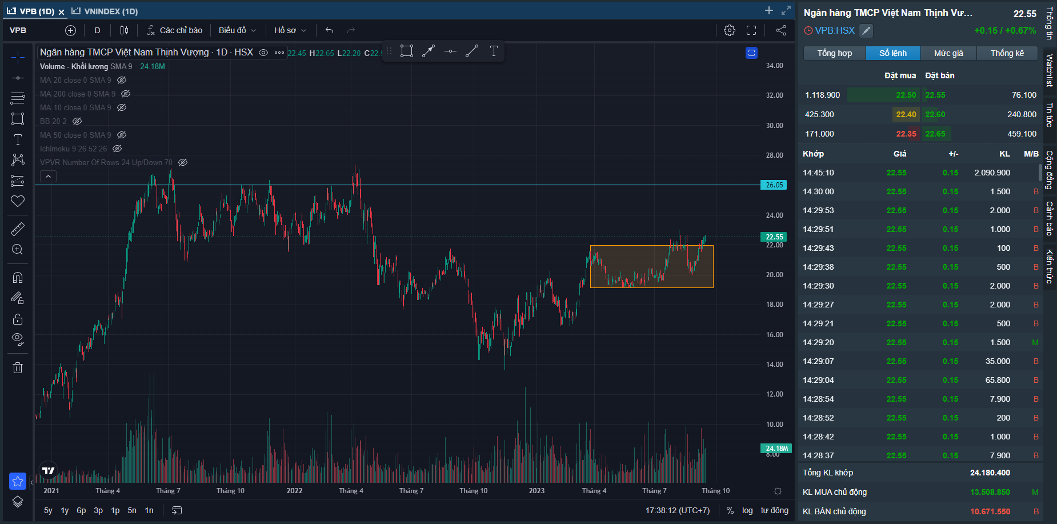Select the geometric shapes tool in left sidebar
1057x524 pixels.
(x=18, y=119)
